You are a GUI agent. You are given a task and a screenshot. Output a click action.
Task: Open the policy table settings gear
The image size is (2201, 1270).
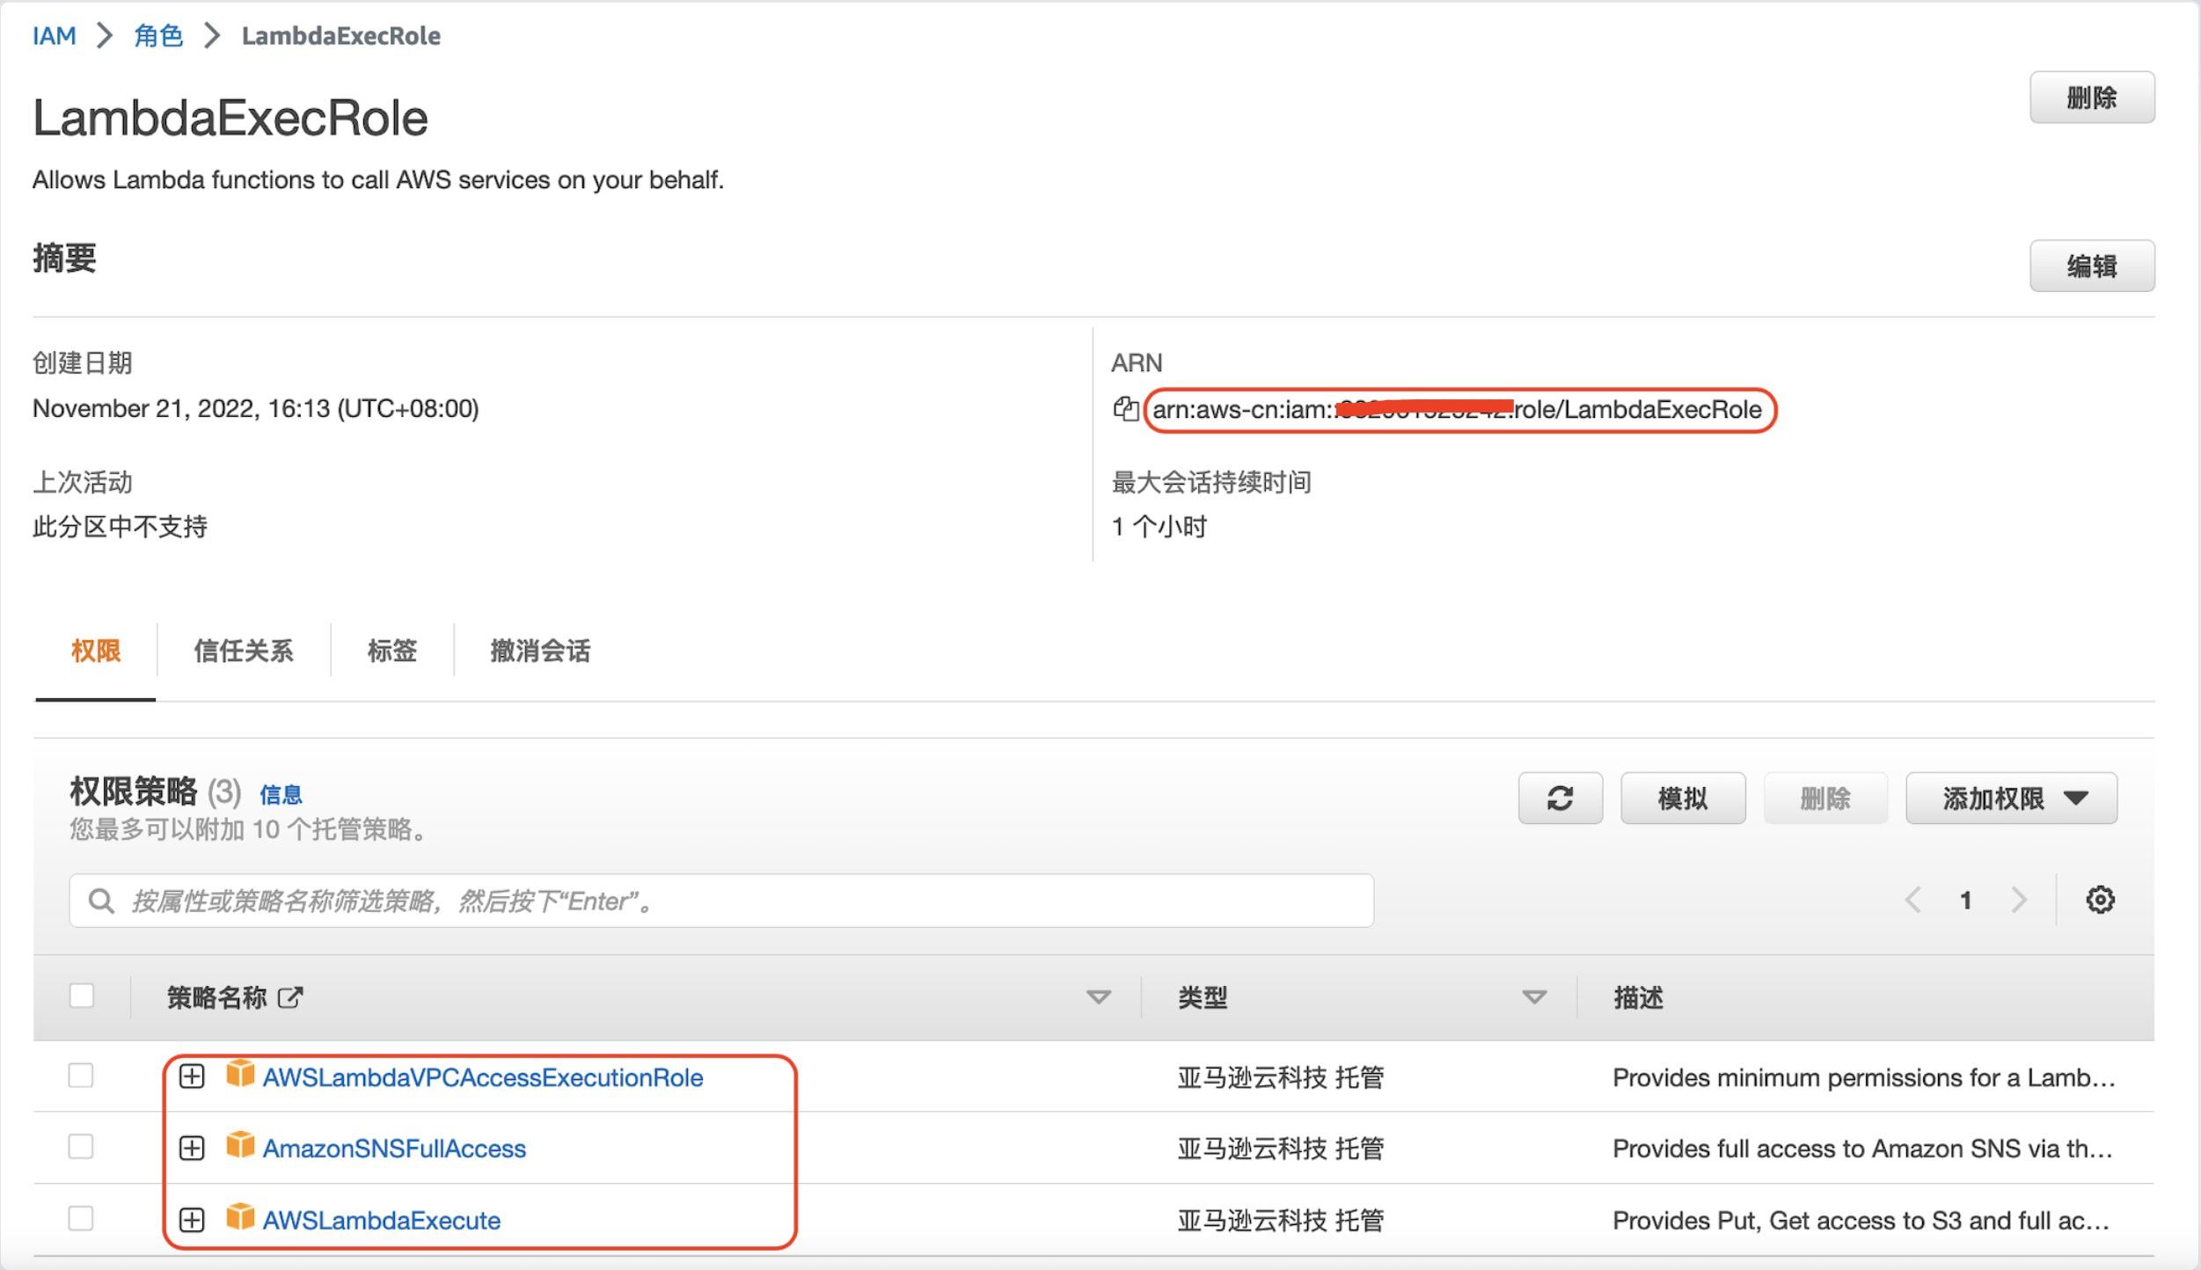pyautogui.click(x=2100, y=900)
